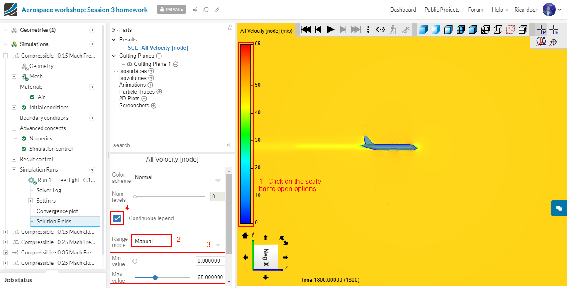567x288 pixels.
Task: Expand the Mesh tree node
Action: pyautogui.click(x=14, y=76)
